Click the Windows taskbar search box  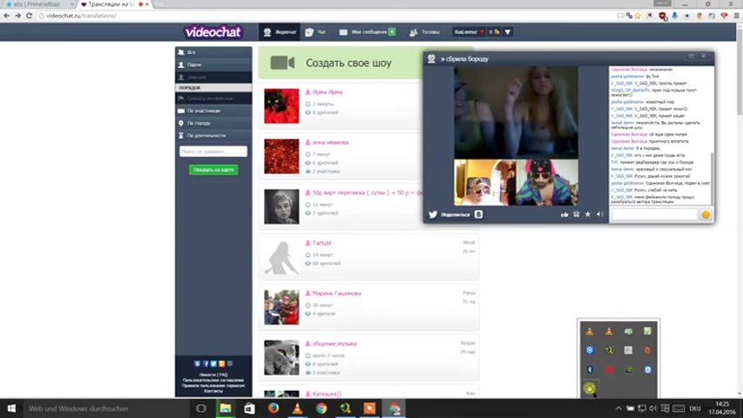click(106, 408)
